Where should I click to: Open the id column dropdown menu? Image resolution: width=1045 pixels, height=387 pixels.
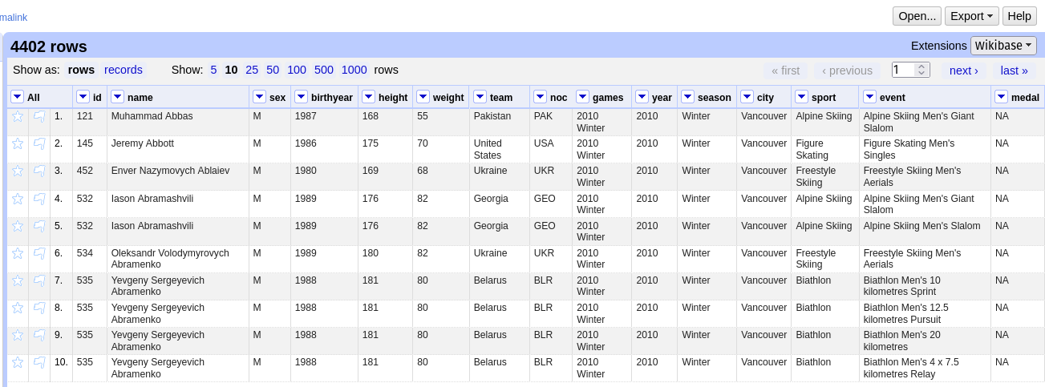tap(83, 97)
